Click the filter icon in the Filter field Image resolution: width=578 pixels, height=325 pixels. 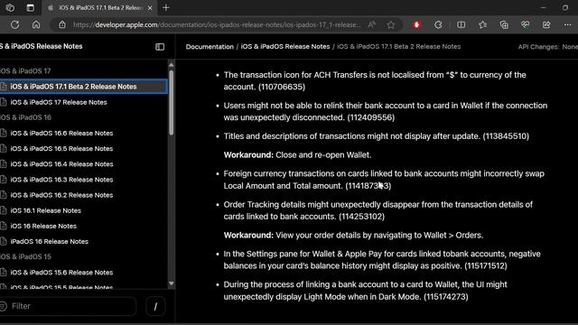coord(4,306)
